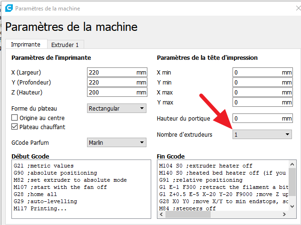
Task: Uncheck the Plateau chauffant checkbox
Action: 14,127
